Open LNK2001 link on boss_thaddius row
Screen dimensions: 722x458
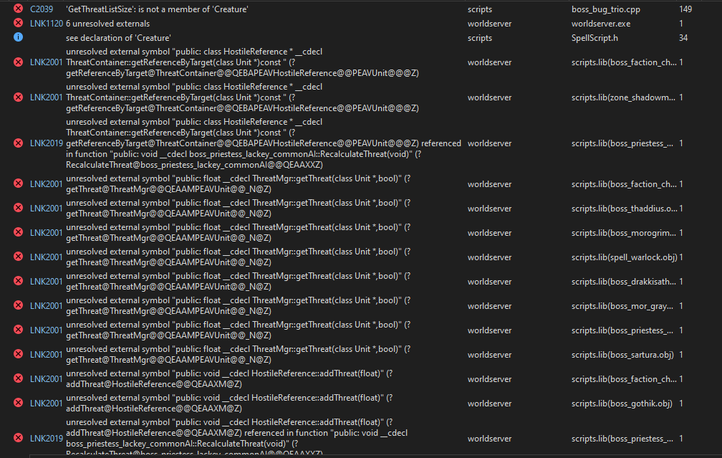click(47, 209)
